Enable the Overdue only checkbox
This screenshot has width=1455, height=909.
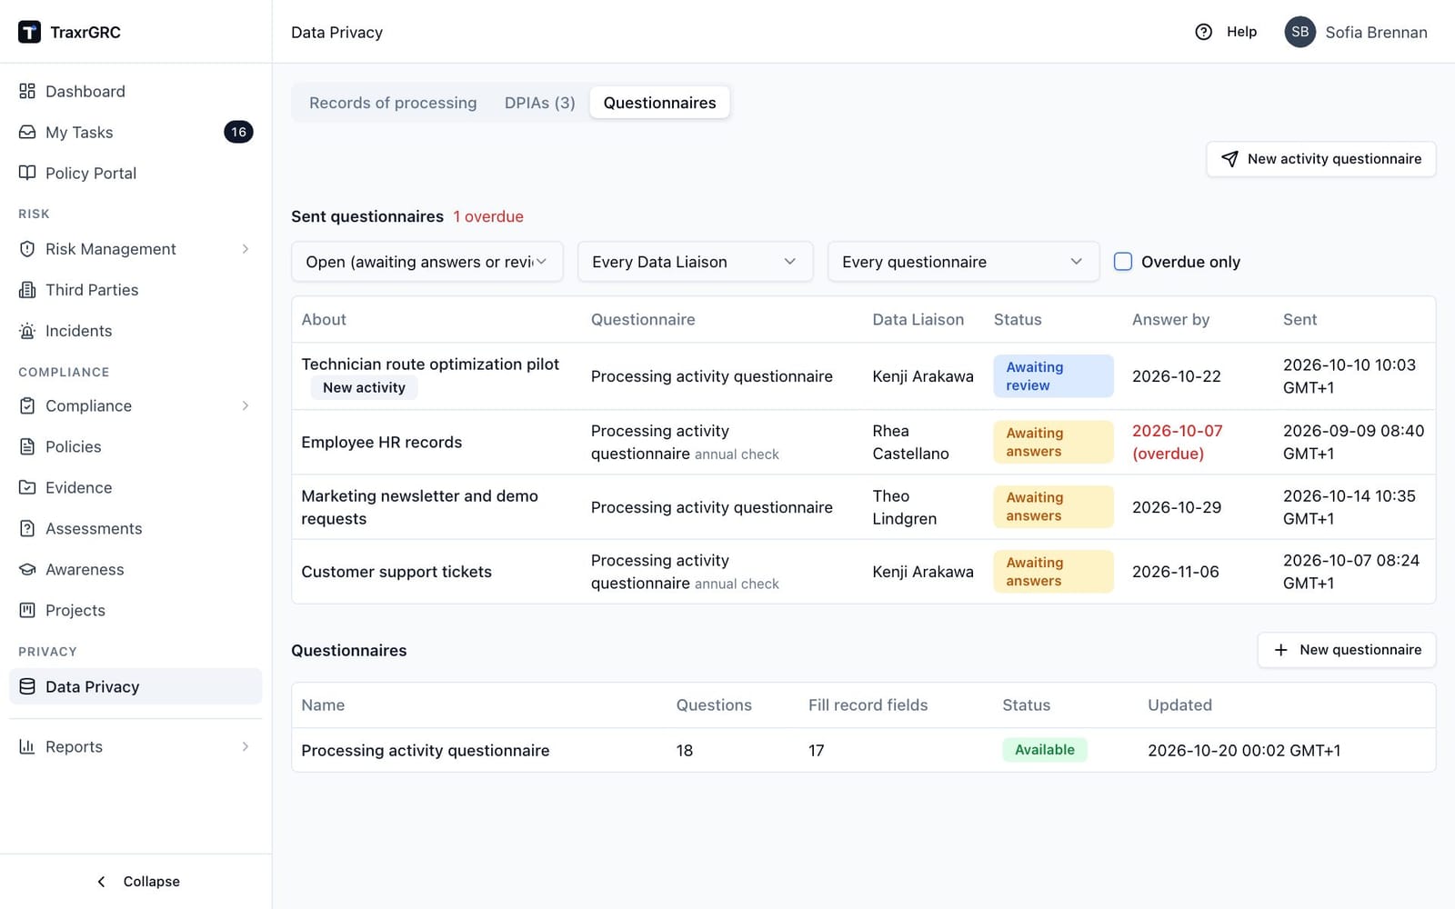[x=1123, y=262]
